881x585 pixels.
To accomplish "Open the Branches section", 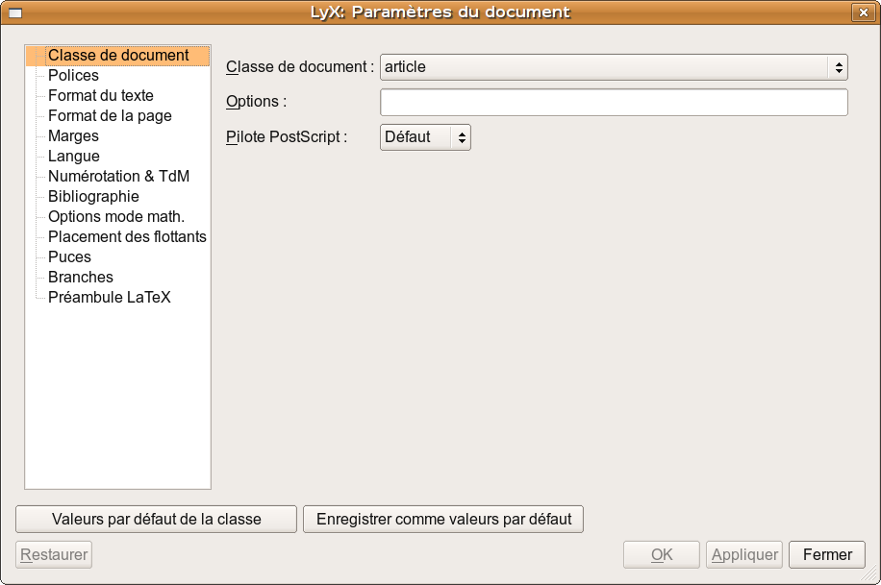I will tap(80, 277).
